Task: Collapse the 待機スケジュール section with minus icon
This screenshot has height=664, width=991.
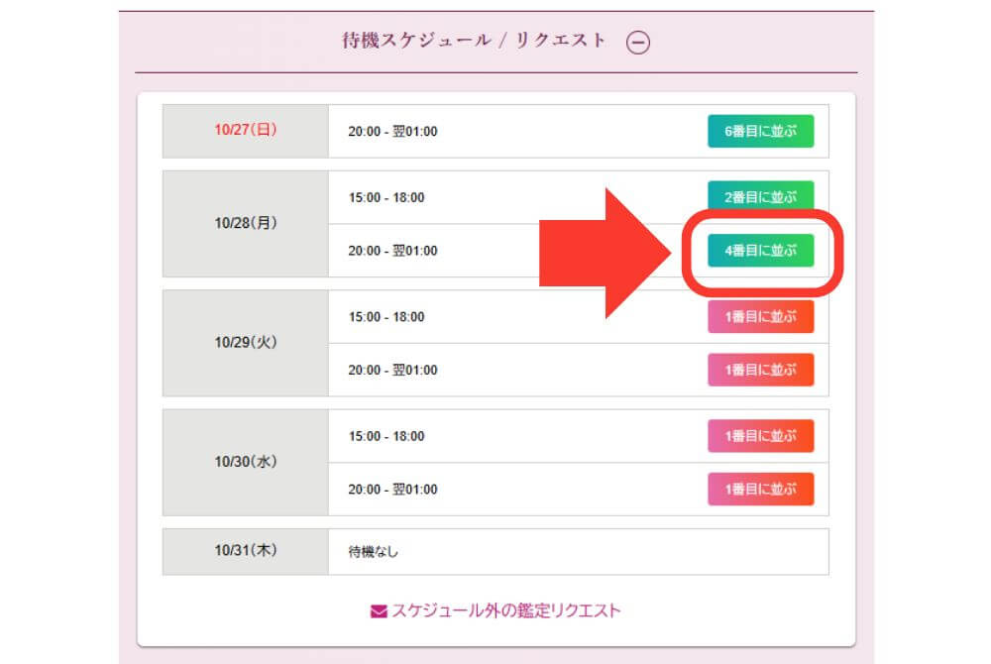Action: pyautogui.click(x=639, y=43)
